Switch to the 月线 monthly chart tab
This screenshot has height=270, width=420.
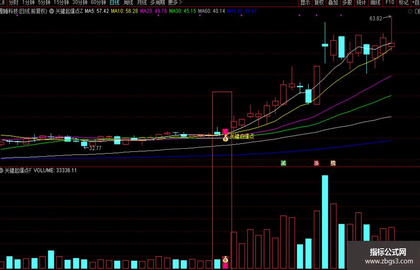coord(142,3)
